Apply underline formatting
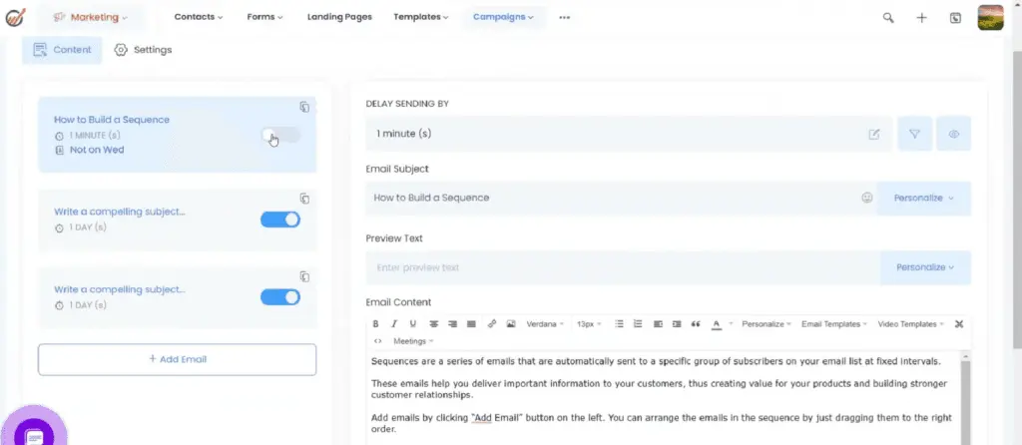The width and height of the screenshot is (1022, 445). pyautogui.click(x=412, y=324)
